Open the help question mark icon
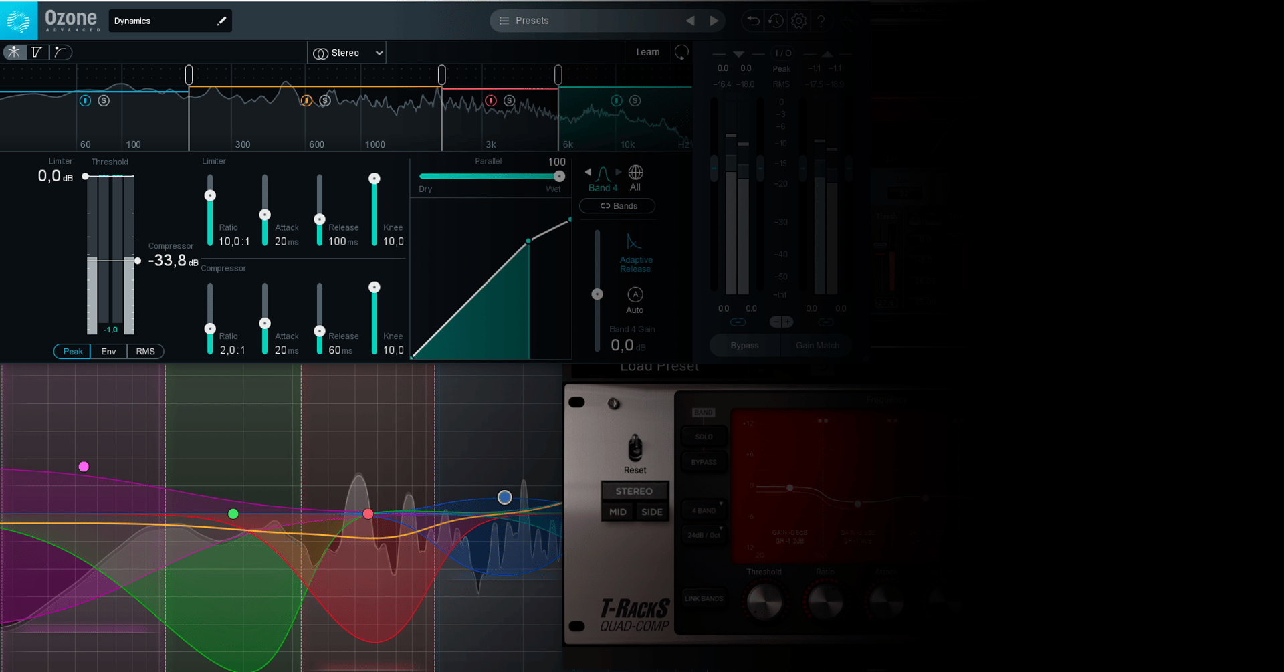The width and height of the screenshot is (1284, 672). tap(821, 21)
